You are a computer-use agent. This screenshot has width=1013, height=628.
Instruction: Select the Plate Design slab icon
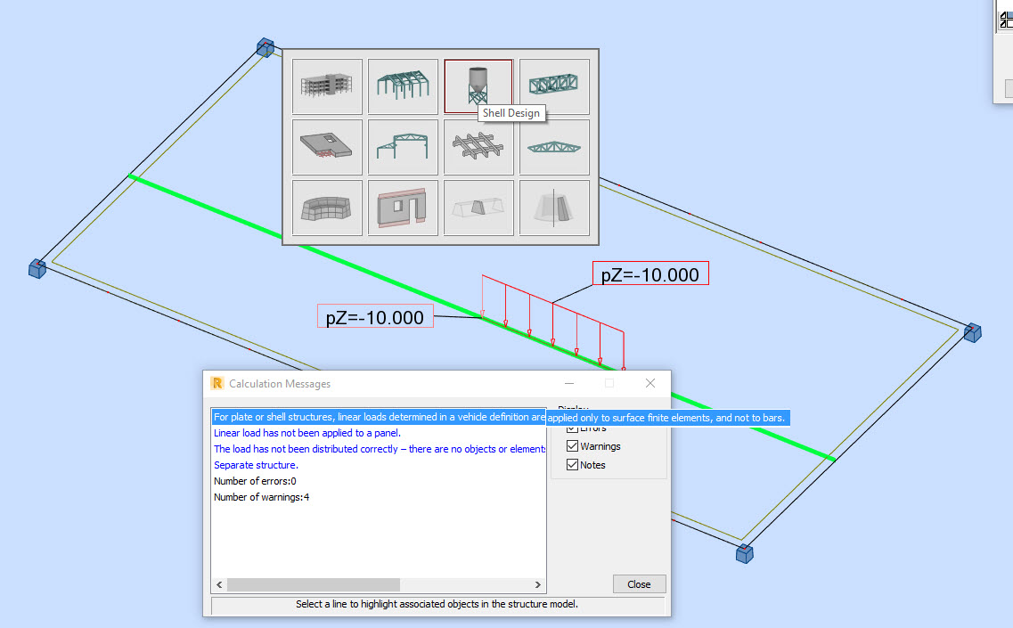coord(327,146)
